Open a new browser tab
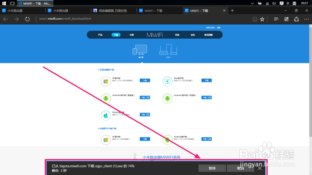 [x=232, y=11]
